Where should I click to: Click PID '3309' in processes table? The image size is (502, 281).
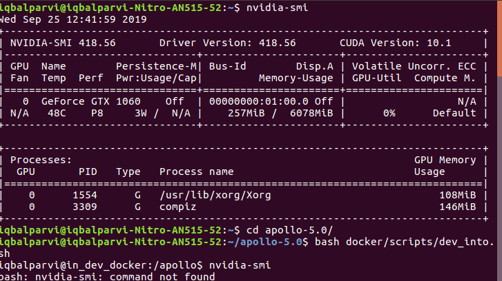click(84, 207)
